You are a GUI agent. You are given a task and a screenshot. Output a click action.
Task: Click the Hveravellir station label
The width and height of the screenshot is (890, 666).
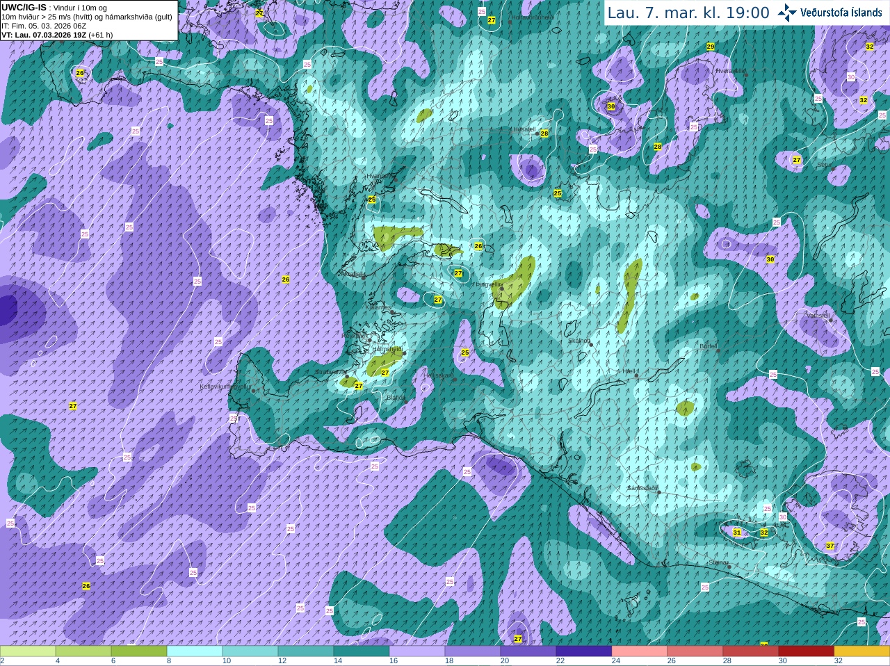[729, 70]
